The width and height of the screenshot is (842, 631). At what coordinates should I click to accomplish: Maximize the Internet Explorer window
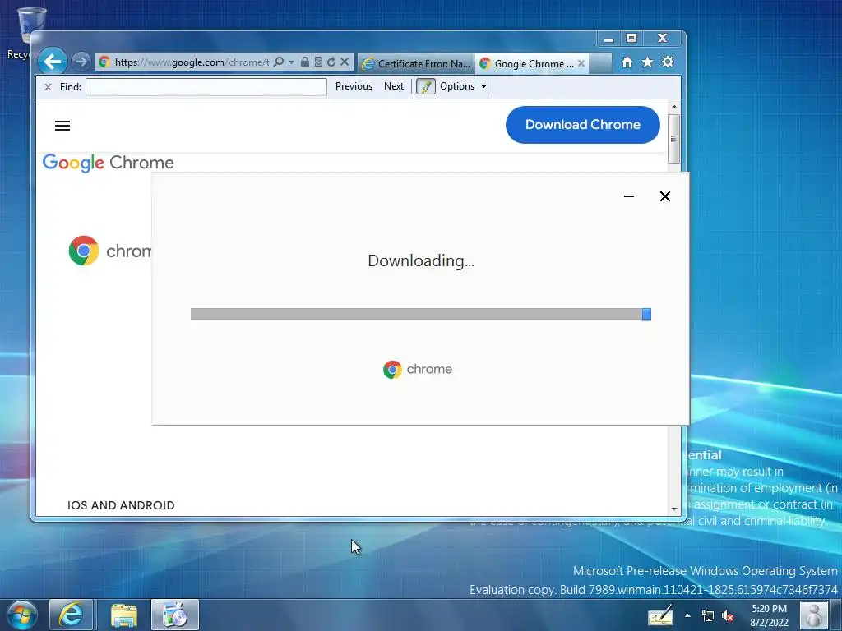point(631,38)
